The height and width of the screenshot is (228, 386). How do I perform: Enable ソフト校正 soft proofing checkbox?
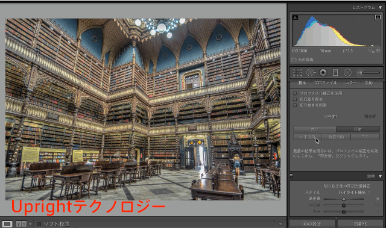coord(39,224)
